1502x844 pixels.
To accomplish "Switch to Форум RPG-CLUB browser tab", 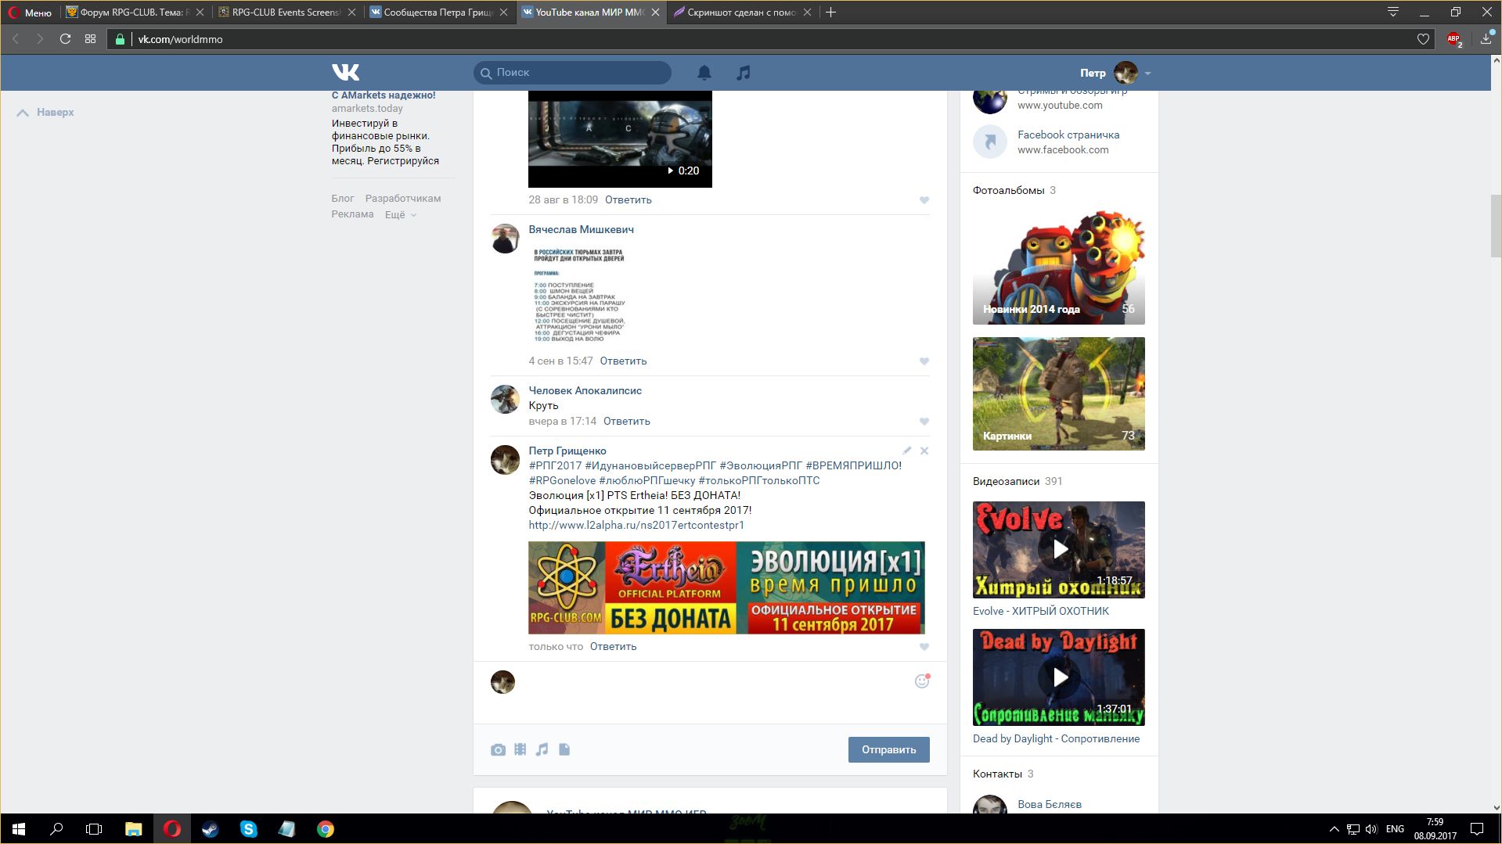I will coord(135,13).
